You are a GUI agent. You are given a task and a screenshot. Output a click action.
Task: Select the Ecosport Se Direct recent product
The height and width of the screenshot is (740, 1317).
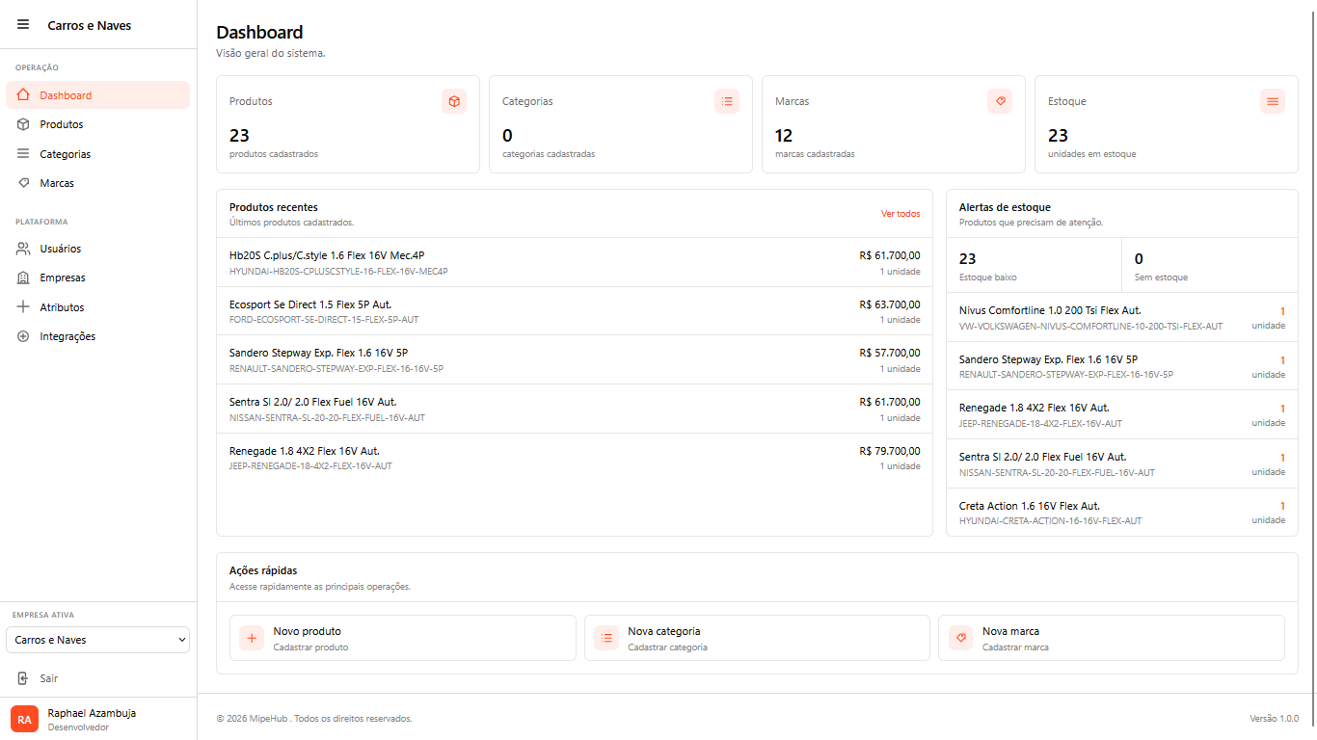[x=575, y=311]
